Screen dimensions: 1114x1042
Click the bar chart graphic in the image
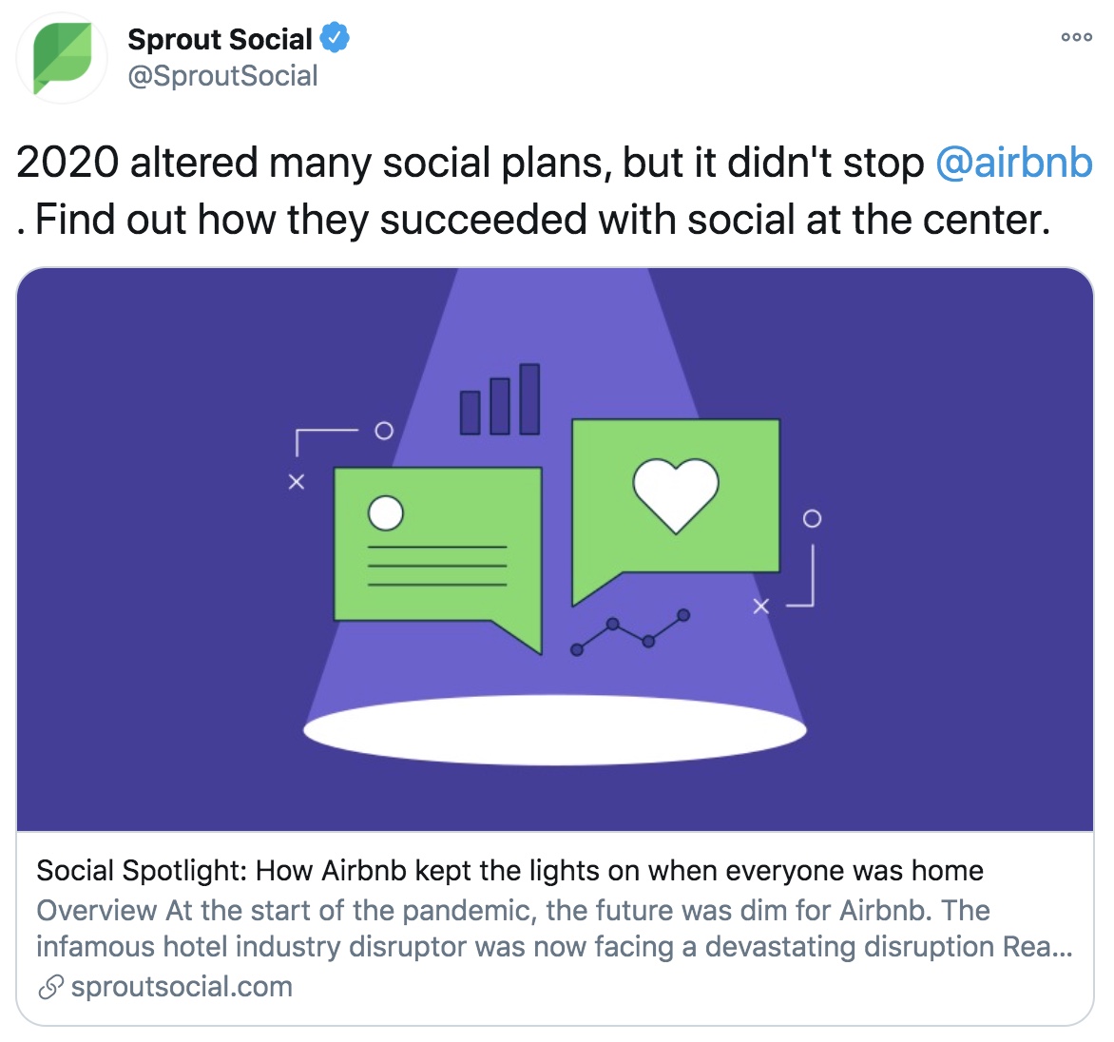point(500,398)
